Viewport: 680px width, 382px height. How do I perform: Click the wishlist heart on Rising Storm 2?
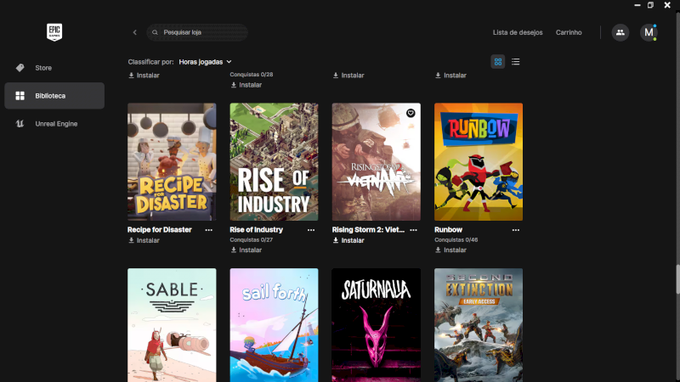pyautogui.click(x=410, y=113)
